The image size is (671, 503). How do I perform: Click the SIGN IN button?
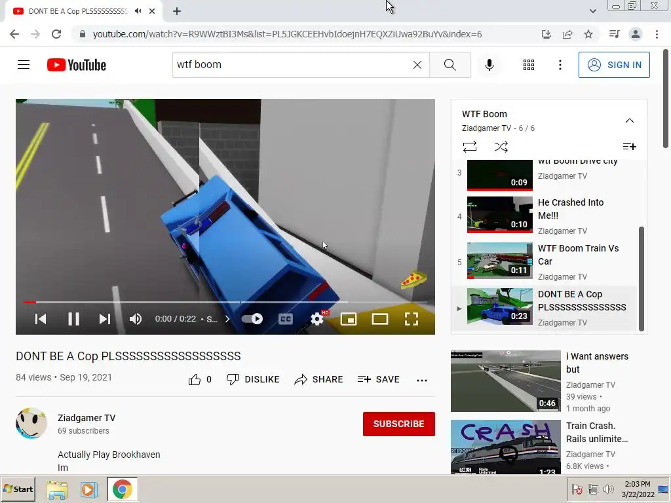click(614, 65)
